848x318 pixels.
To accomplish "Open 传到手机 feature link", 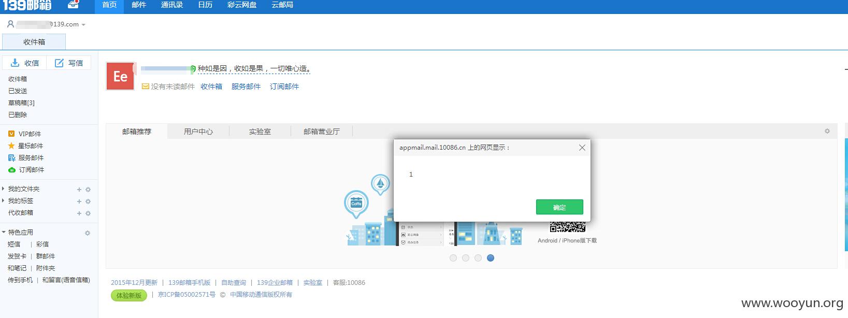I will click(x=20, y=280).
